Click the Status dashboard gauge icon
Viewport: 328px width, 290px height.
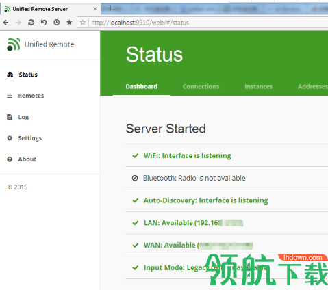pyautogui.click(x=10, y=75)
